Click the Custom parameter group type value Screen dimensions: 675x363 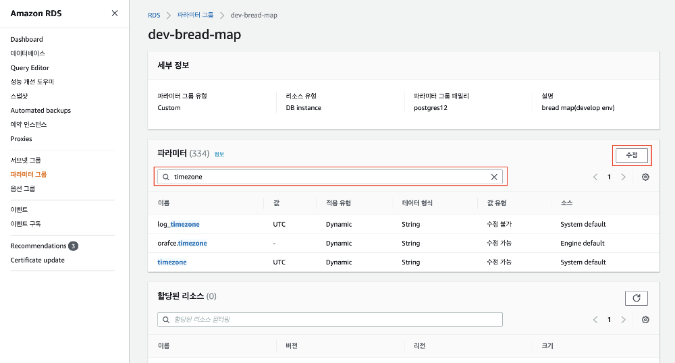tap(169, 108)
